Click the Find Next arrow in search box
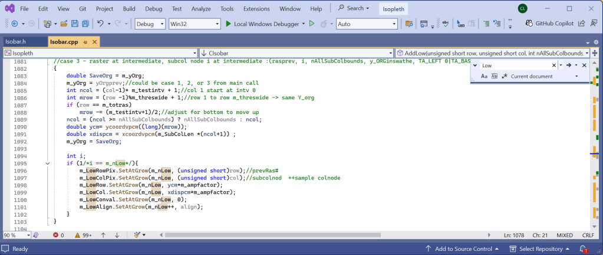Image resolution: width=603 pixels, height=255 pixels. 569,66
